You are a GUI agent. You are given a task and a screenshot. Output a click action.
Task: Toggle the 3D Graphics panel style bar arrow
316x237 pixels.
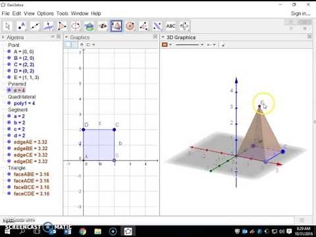163,38
